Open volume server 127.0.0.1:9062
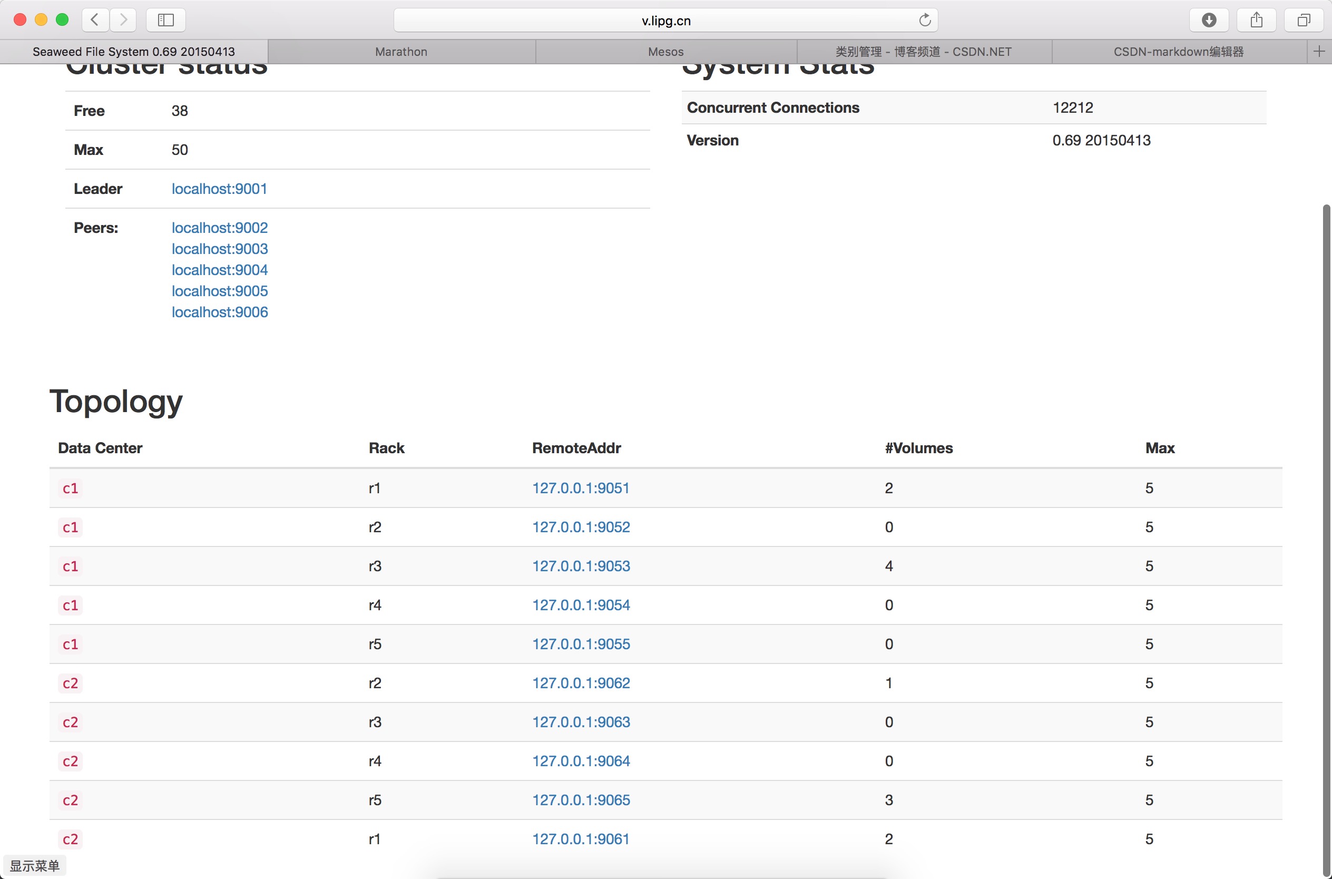The image size is (1332, 879). [x=581, y=683]
